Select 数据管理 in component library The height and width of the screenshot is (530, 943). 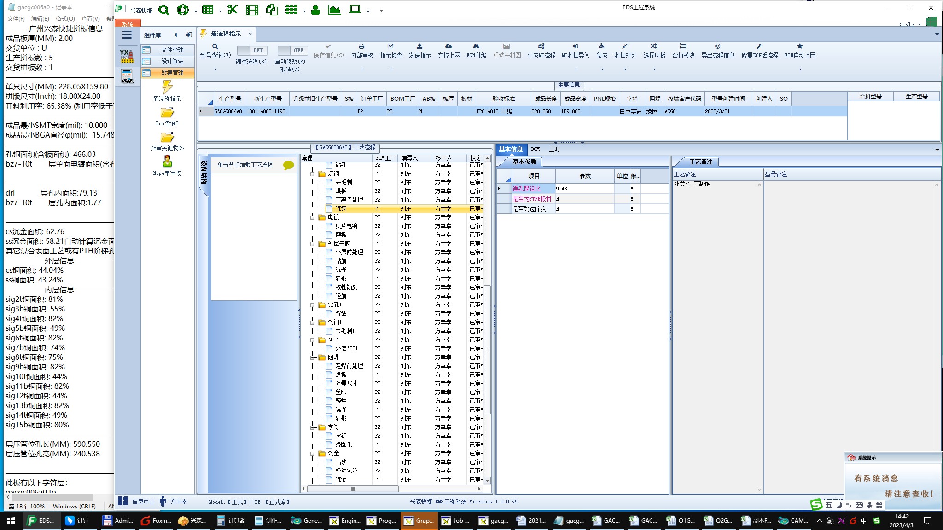tap(168, 73)
